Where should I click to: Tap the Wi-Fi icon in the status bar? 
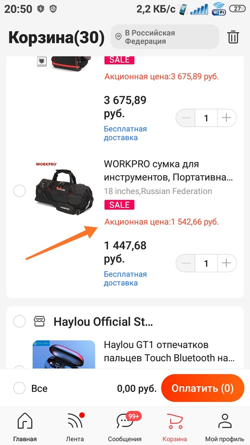pyautogui.click(x=219, y=9)
